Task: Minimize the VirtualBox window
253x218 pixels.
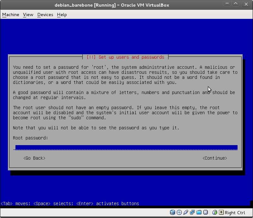Action: click(x=227, y=3)
